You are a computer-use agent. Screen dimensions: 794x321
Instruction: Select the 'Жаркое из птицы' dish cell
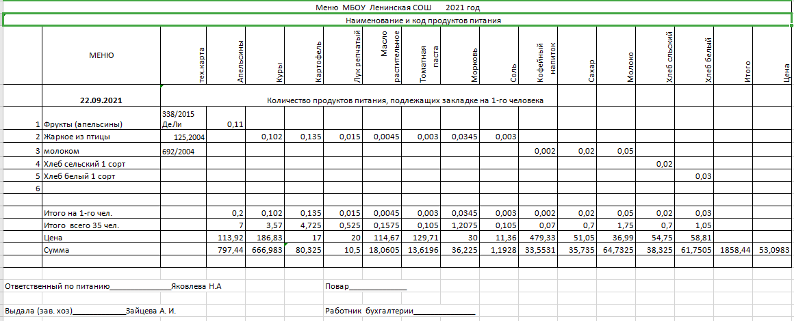(76, 137)
